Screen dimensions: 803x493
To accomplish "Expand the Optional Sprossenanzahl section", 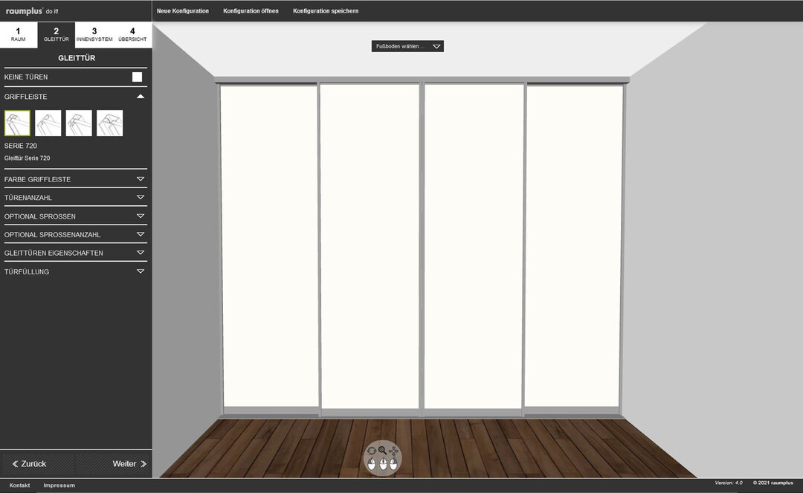I will click(x=76, y=234).
